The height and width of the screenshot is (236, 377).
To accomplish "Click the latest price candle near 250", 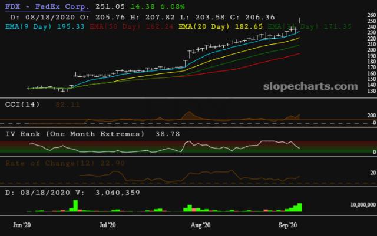I will tap(300, 21).
